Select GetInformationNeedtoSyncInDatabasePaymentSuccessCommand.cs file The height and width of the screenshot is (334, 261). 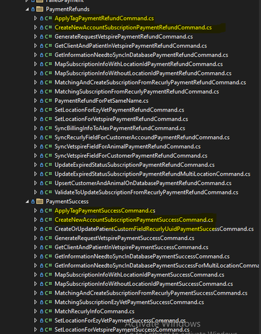pos(142,257)
